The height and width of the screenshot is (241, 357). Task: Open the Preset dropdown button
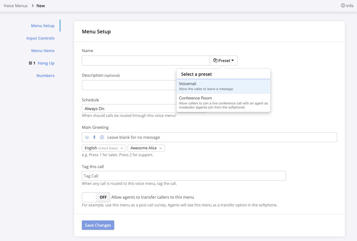coord(223,60)
